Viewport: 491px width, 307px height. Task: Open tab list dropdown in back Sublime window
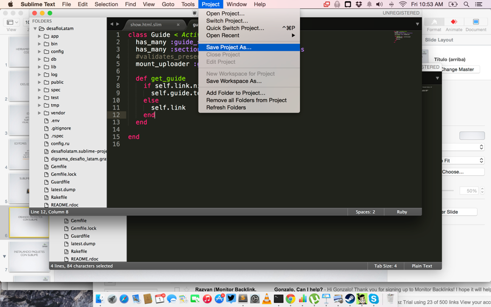(437, 78)
